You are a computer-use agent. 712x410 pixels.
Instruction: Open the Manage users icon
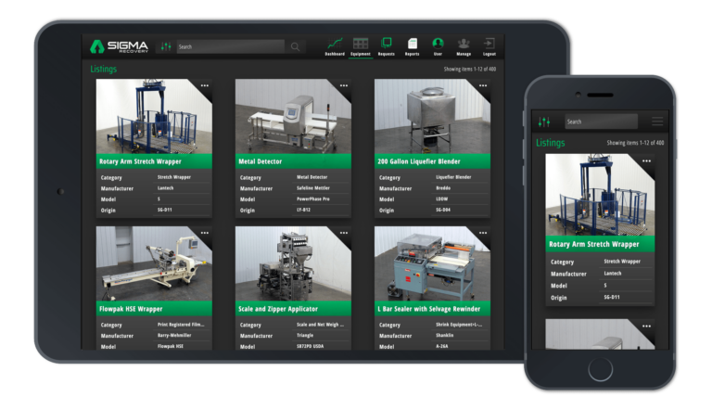tap(464, 44)
